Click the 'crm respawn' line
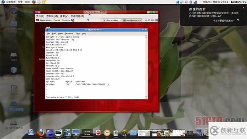 click(x=53, y=79)
